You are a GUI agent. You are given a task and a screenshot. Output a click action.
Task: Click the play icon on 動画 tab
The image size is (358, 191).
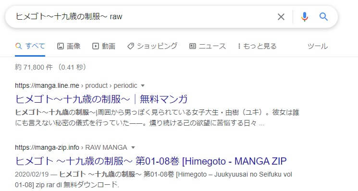96,46
